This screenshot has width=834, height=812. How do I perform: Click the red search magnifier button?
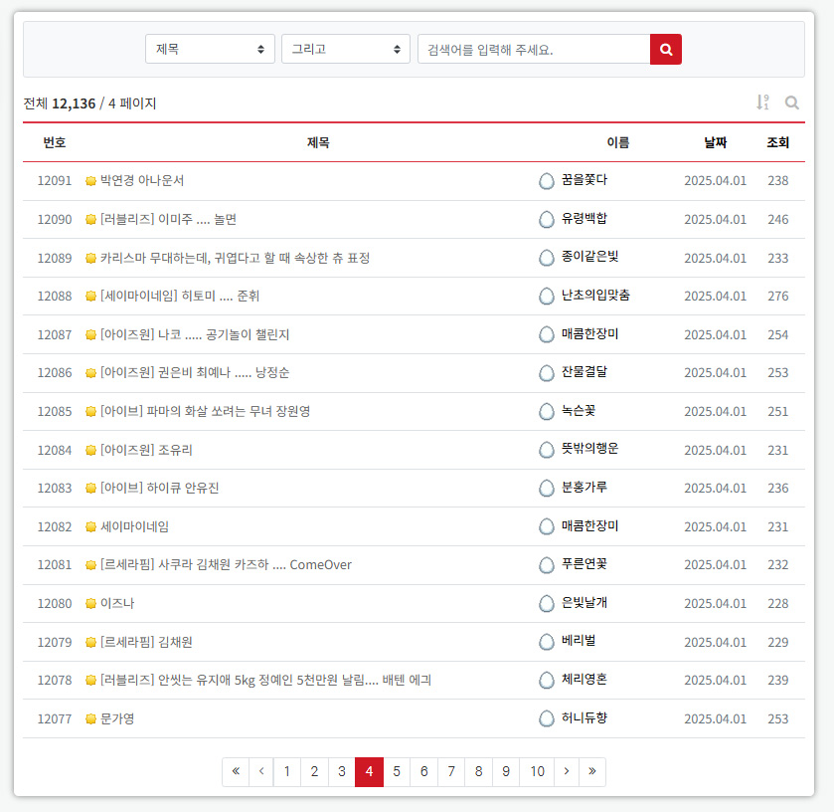(665, 49)
